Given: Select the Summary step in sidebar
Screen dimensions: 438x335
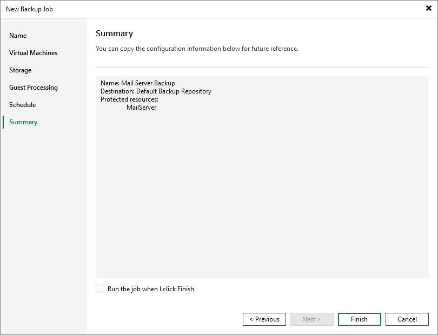Looking at the screenshot, I should coord(23,122).
